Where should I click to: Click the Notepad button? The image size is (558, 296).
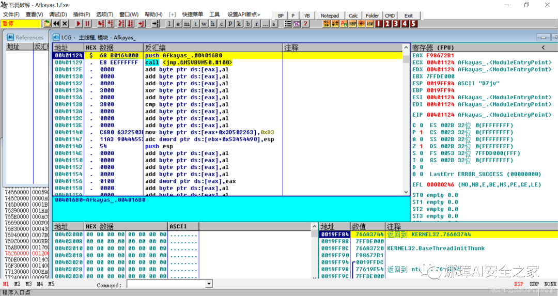[330, 15]
